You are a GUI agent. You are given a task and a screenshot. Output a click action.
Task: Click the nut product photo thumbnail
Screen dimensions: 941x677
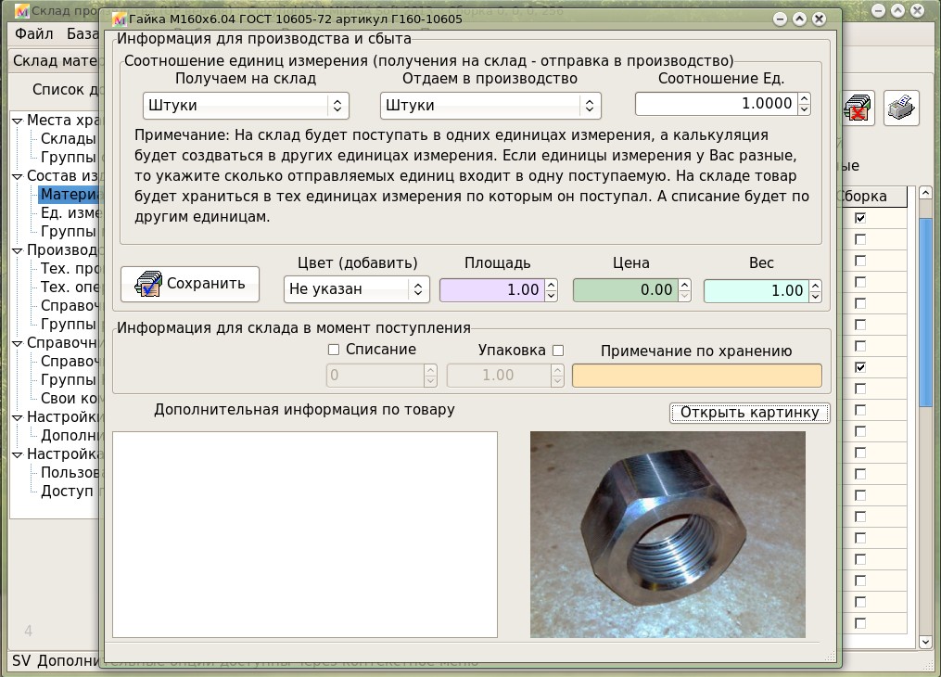[668, 534]
